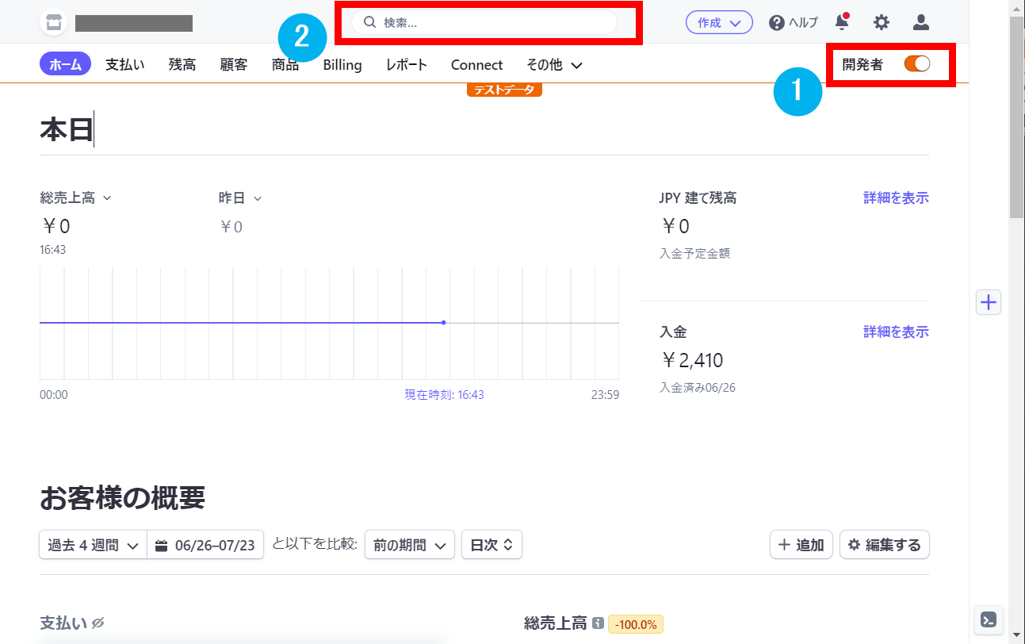Open the 総売上高 metric dropdown above chart
1025x644 pixels.
75,198
